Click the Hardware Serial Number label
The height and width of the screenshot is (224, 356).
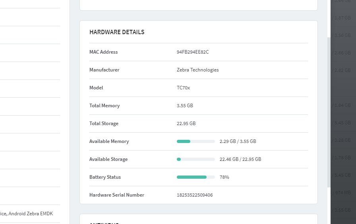coord(116,195)
